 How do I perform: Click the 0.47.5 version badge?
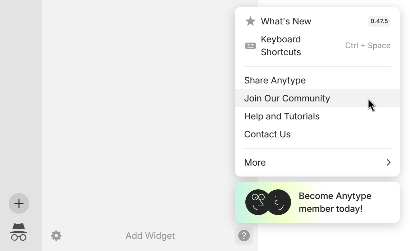coord(379,21)
